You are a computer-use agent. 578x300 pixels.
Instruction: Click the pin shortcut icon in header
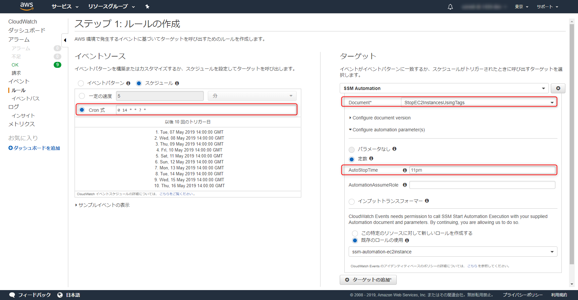point(147,7)
